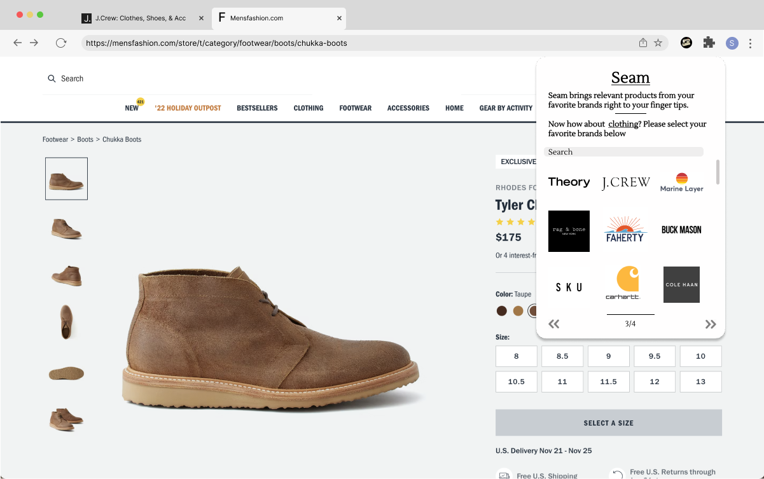This screenshot has height=479, width=764.
Task: Click the clothing link in Seam popup
Action: point(623,124)
